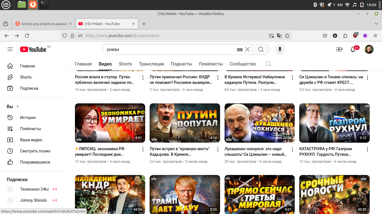Open the tracking protection shield
The width and height of the screenshot is (382, 214).
click(65, 36)
